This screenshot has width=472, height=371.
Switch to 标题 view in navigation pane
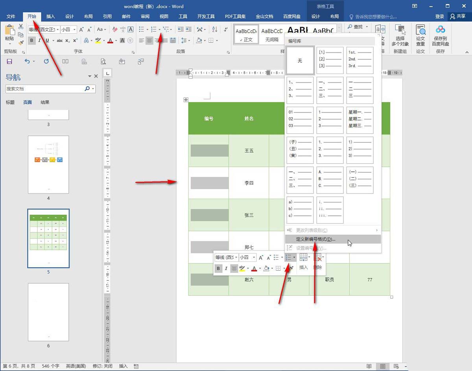click(x=10, y=102)
